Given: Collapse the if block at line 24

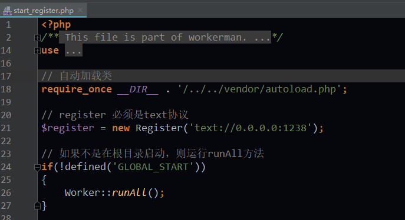Looking at the screenshot, I should click(x=37, y=168).
